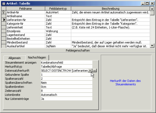Click the Text data type of Artikelname
This screenshot has width=156, height=113.
coord(58,16)
